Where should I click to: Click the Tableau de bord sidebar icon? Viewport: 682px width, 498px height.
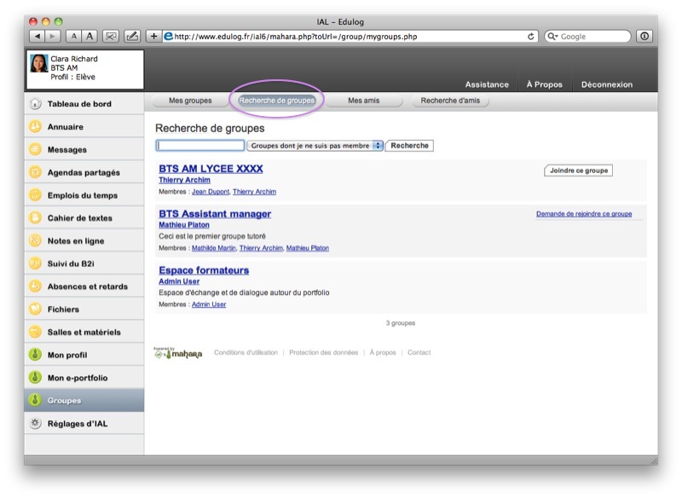pyautogui.click(x=35, y=104)
